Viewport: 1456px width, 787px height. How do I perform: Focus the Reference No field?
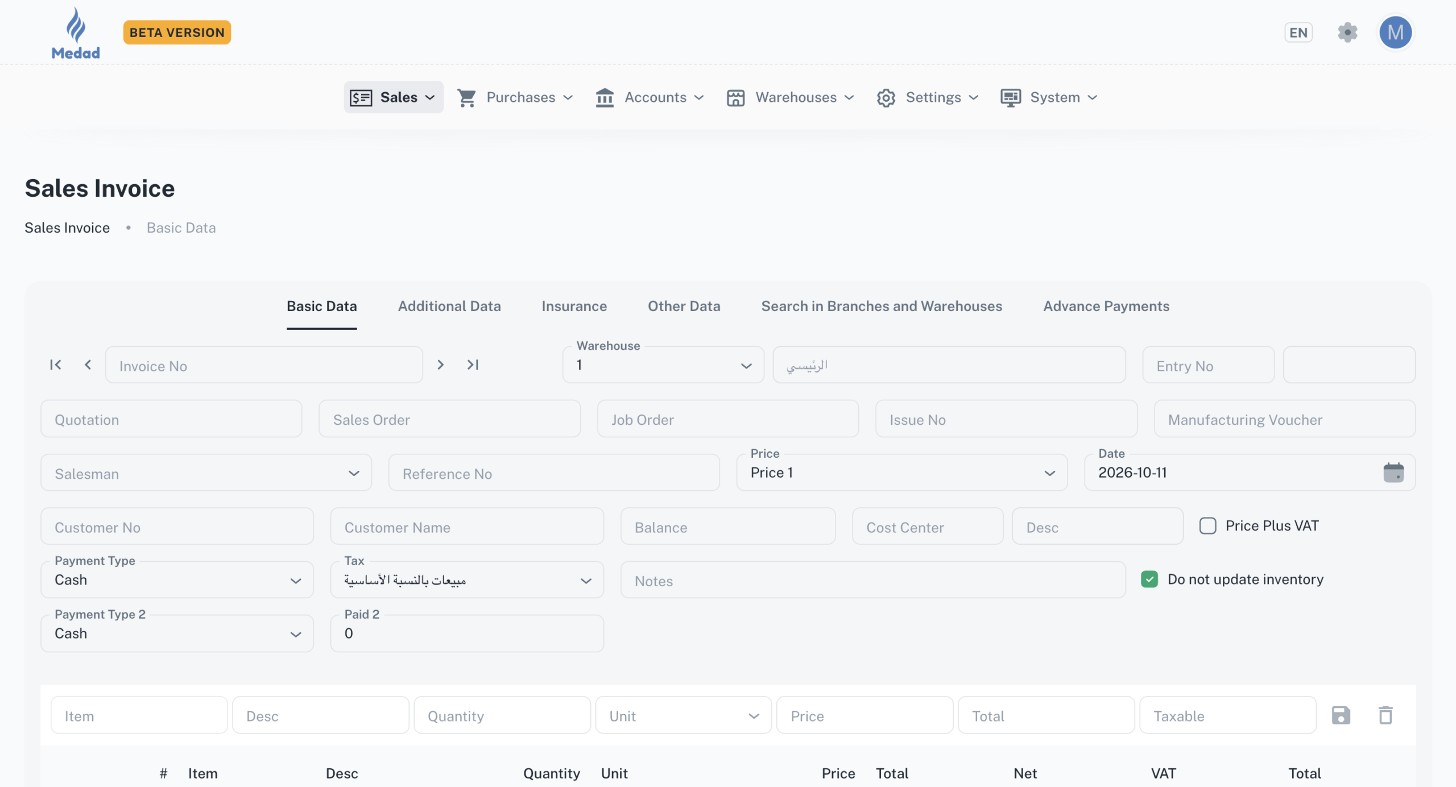pyautogui.click(x=554, y=473)
